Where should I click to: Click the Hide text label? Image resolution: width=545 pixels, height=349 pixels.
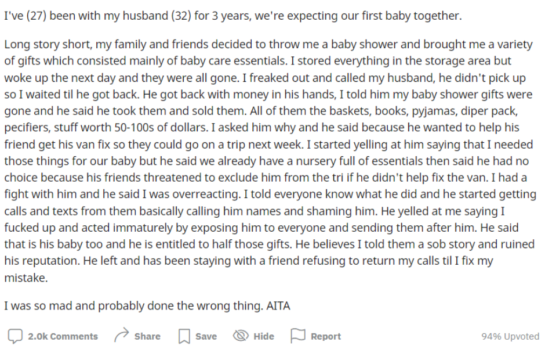pyautogui.click(x=264, y=336)
